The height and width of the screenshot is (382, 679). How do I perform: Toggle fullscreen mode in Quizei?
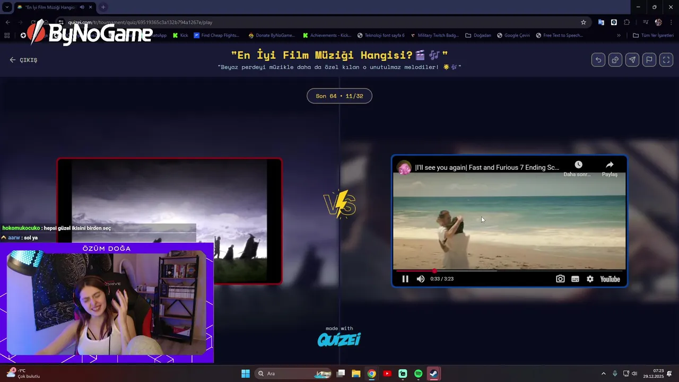tap(666, 60)
